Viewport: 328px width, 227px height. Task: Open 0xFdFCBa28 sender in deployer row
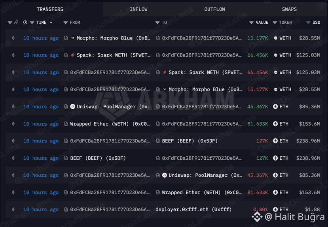coord(110,210)
